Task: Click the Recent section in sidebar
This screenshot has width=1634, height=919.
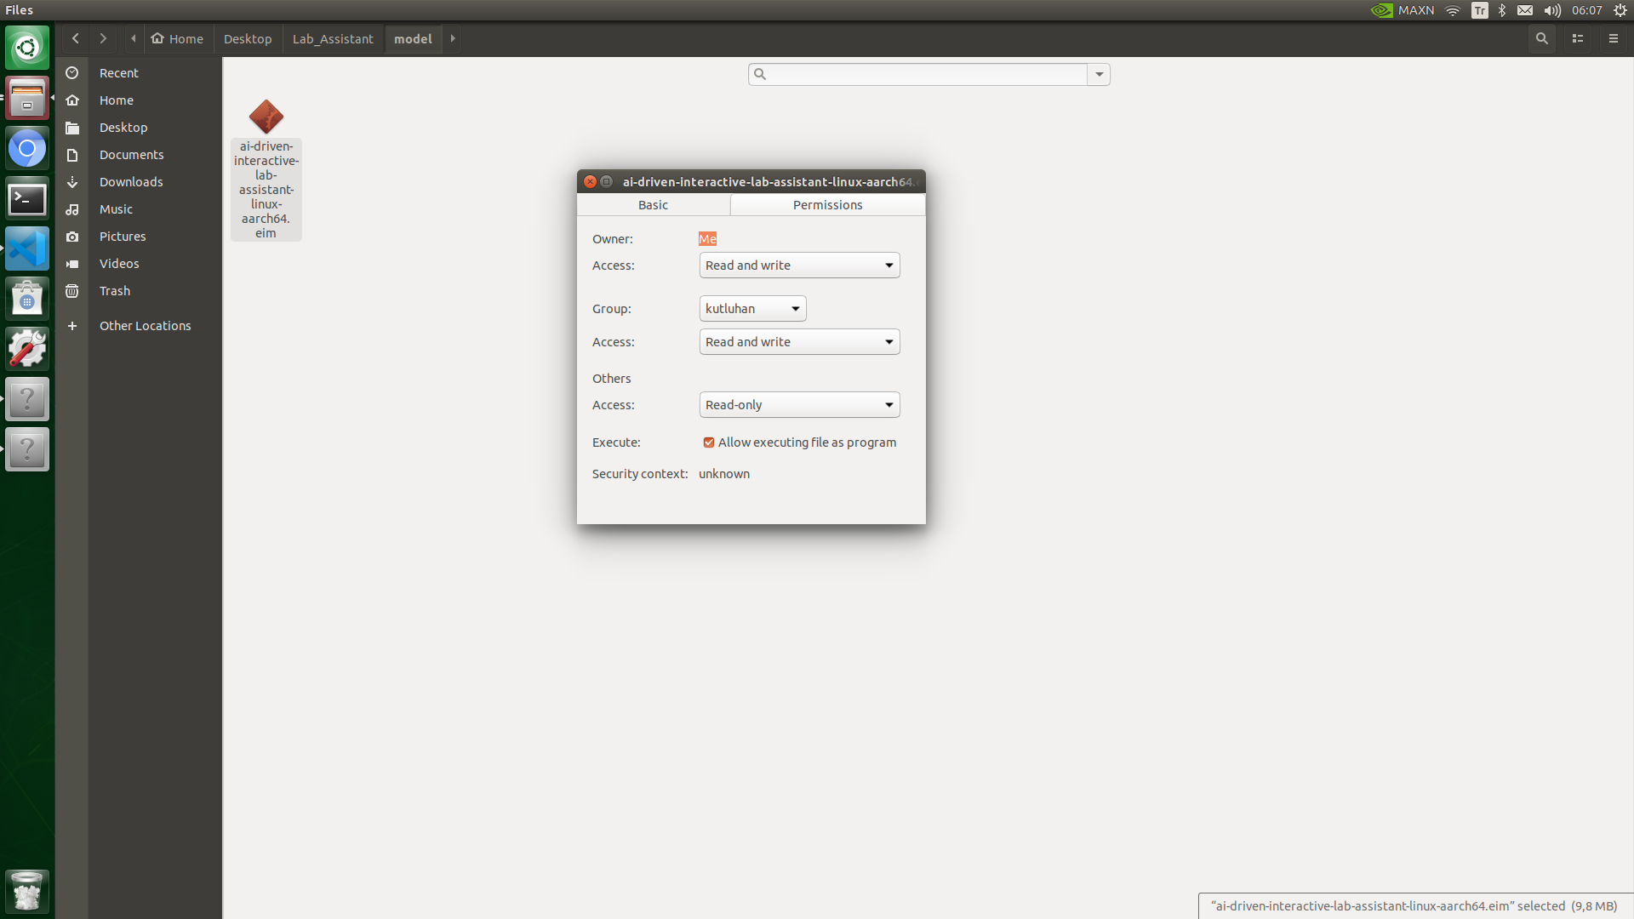Action: (119, 73)
